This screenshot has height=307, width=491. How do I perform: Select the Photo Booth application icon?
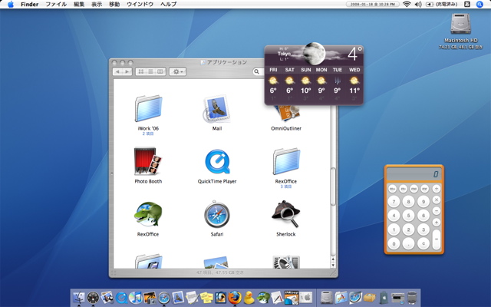click(148, 161)
